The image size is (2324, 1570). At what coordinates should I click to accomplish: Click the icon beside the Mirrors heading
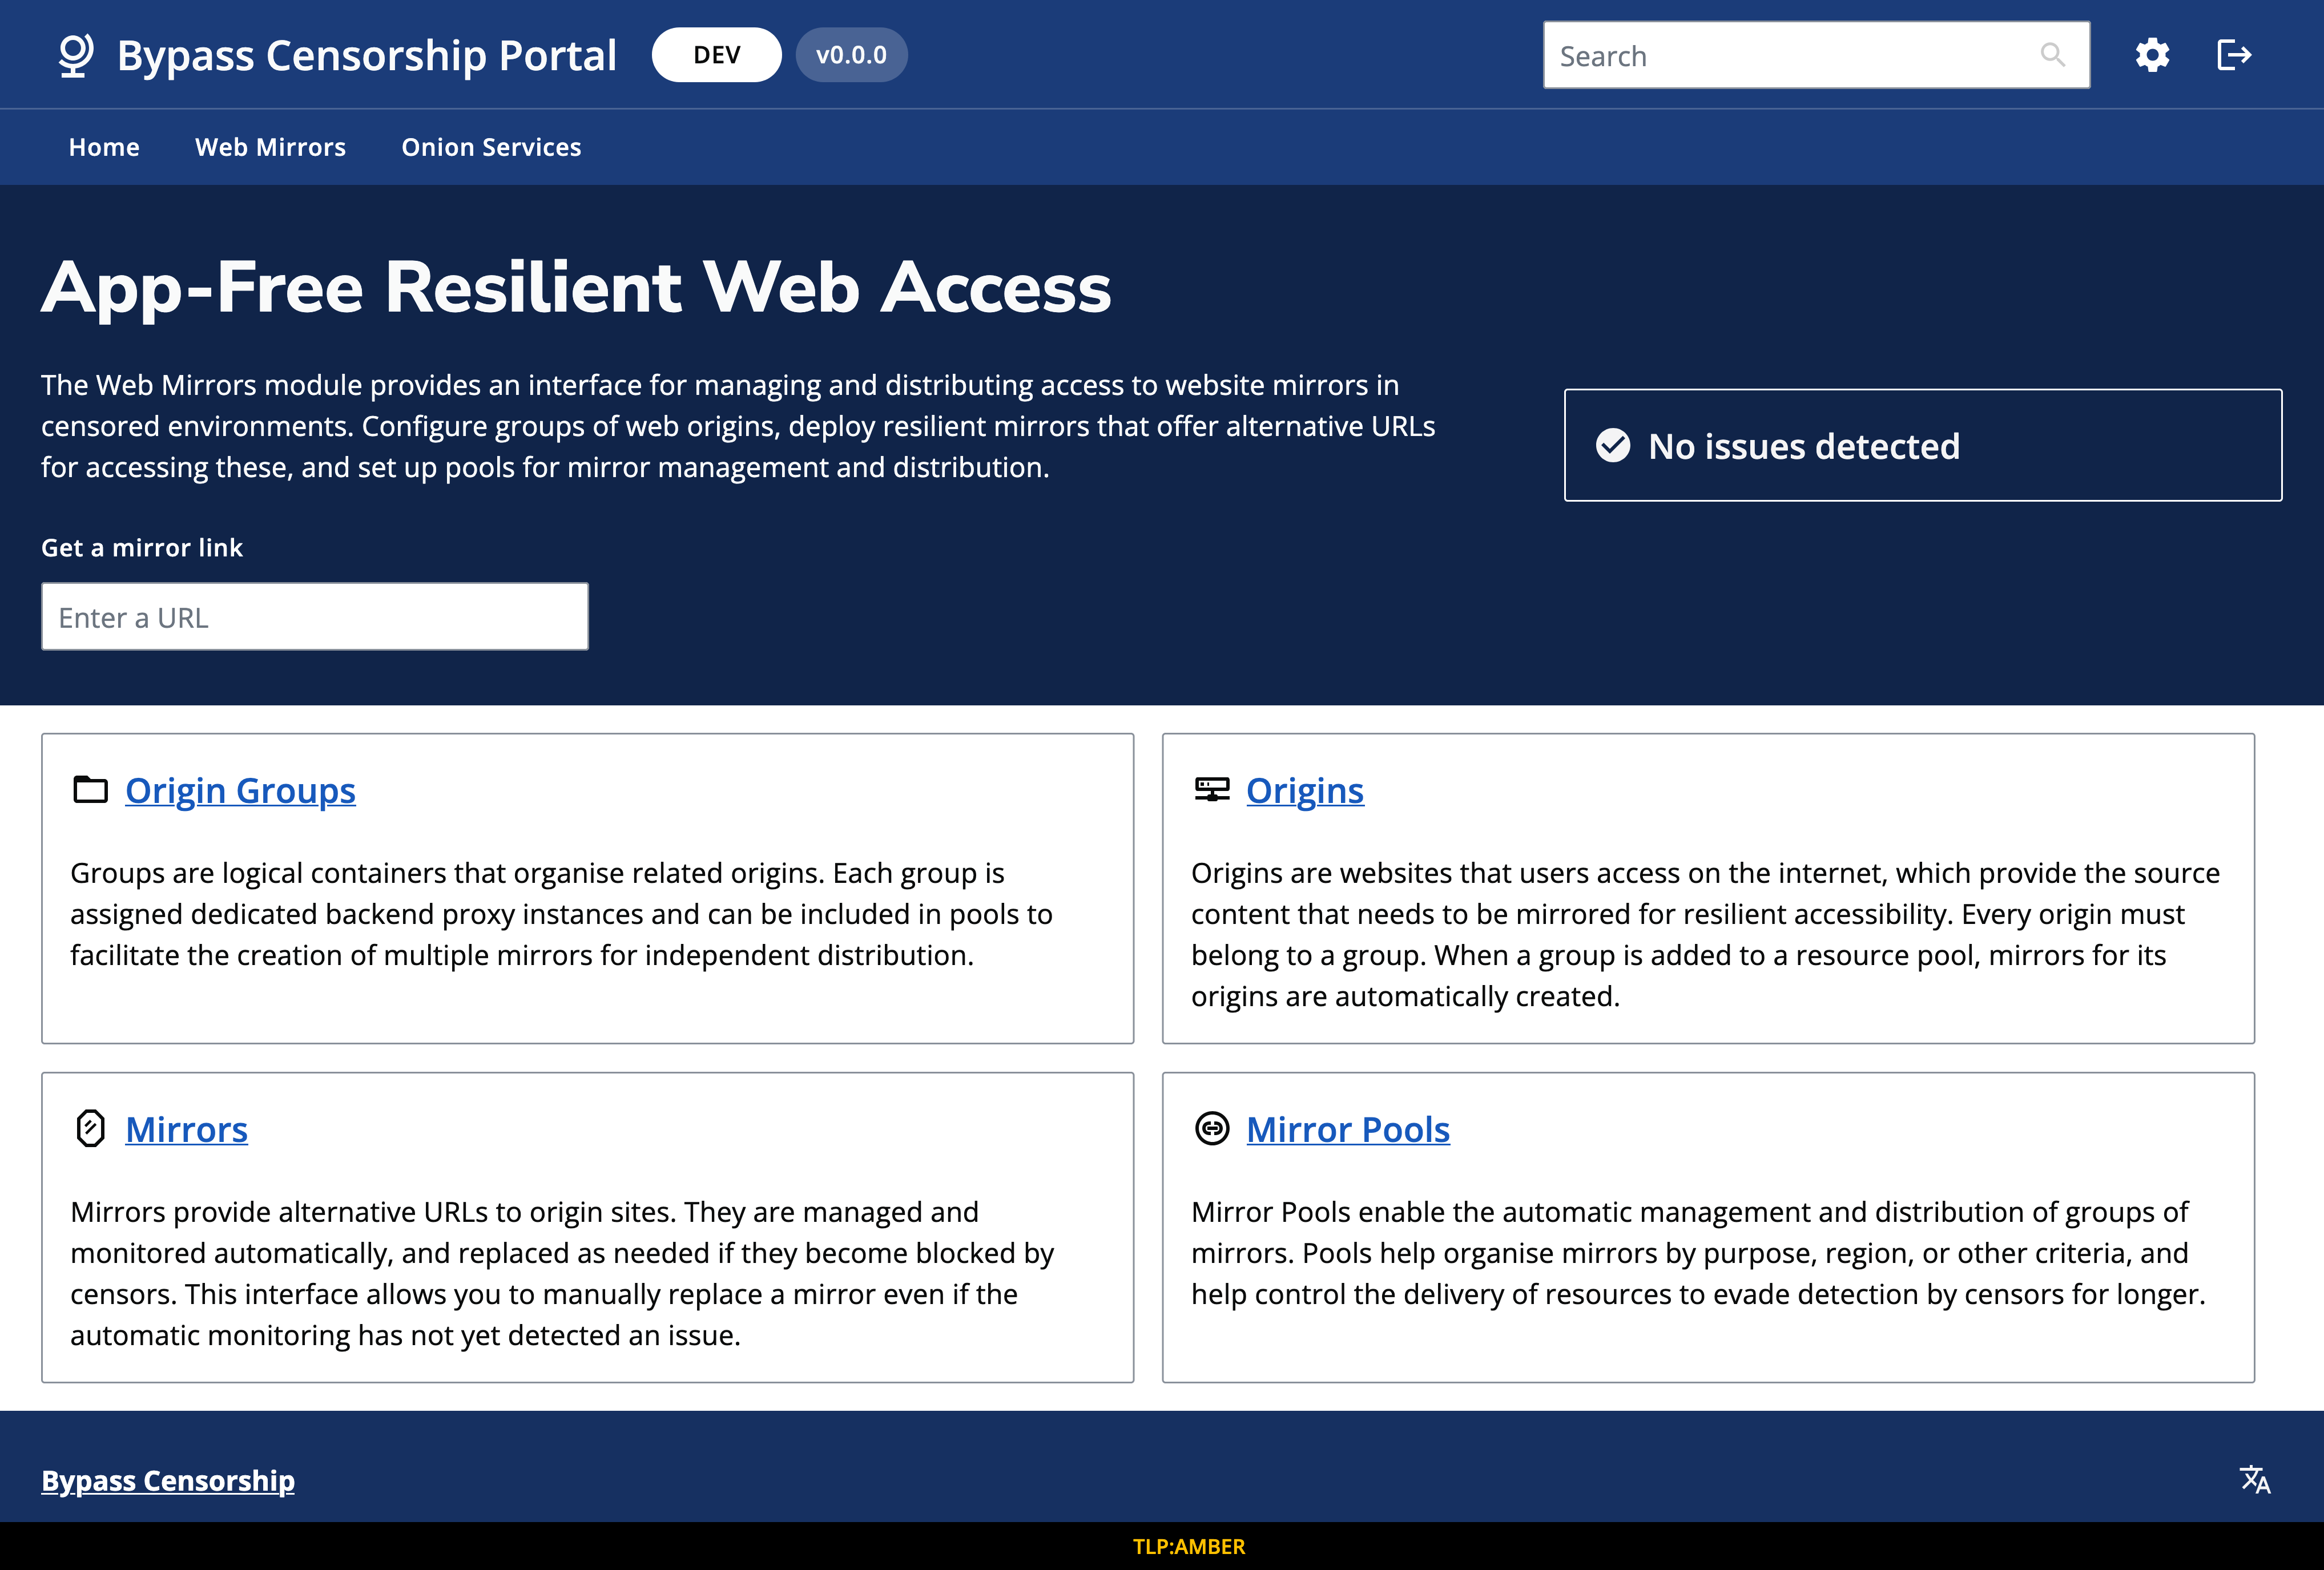tap(91, 1129)
